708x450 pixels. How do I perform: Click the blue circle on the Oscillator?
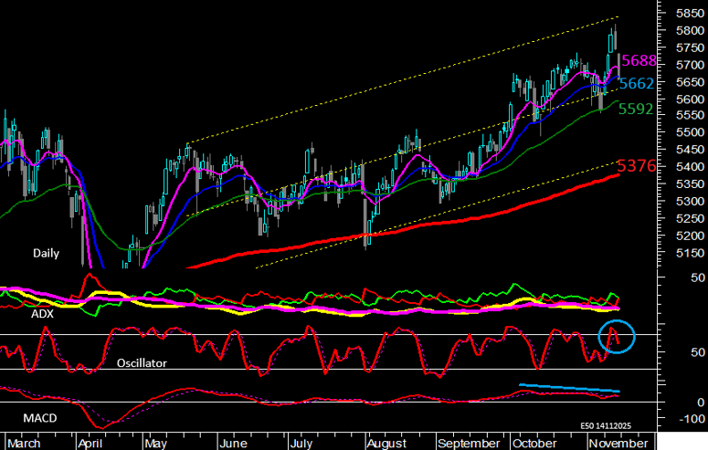pos(617,338)
